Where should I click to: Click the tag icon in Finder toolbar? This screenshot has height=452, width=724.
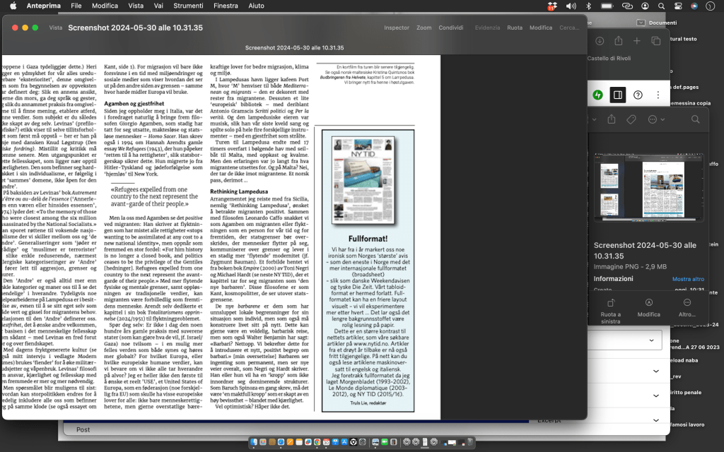(x=631, y=119)
